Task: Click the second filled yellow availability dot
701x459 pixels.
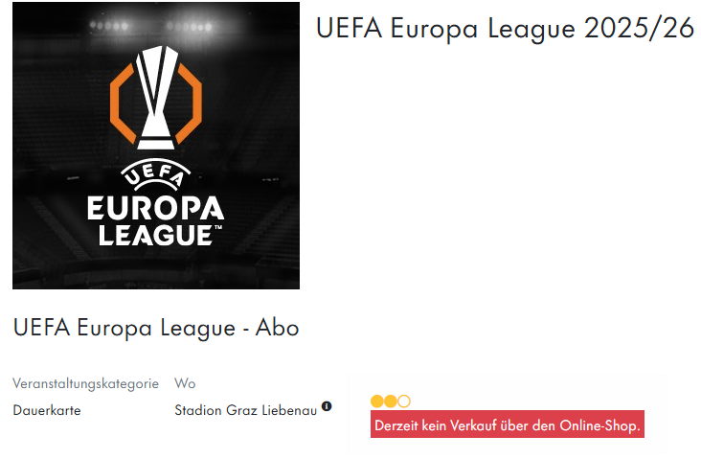Action: (391, 402)
